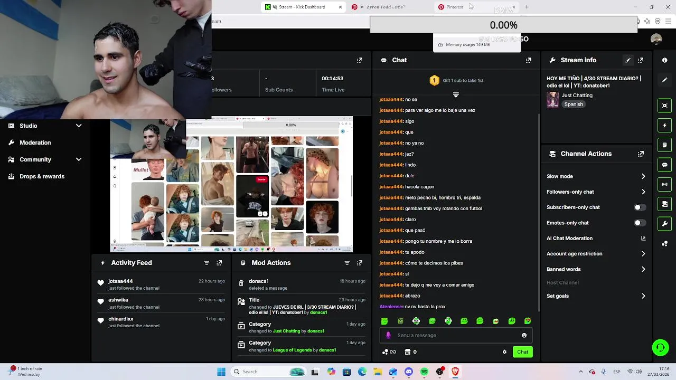Pop out the Activity Feed panel

pos(219,263)
